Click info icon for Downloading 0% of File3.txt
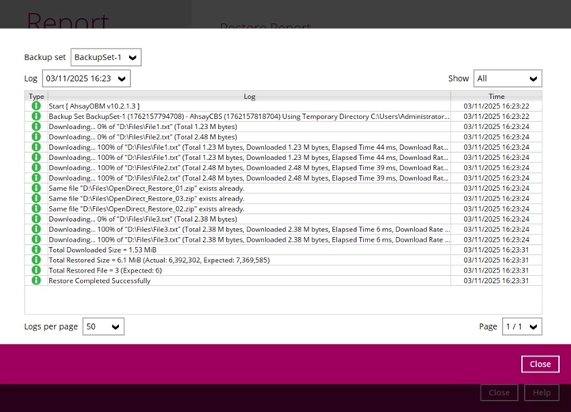571x412 pixels. point(36,219)
